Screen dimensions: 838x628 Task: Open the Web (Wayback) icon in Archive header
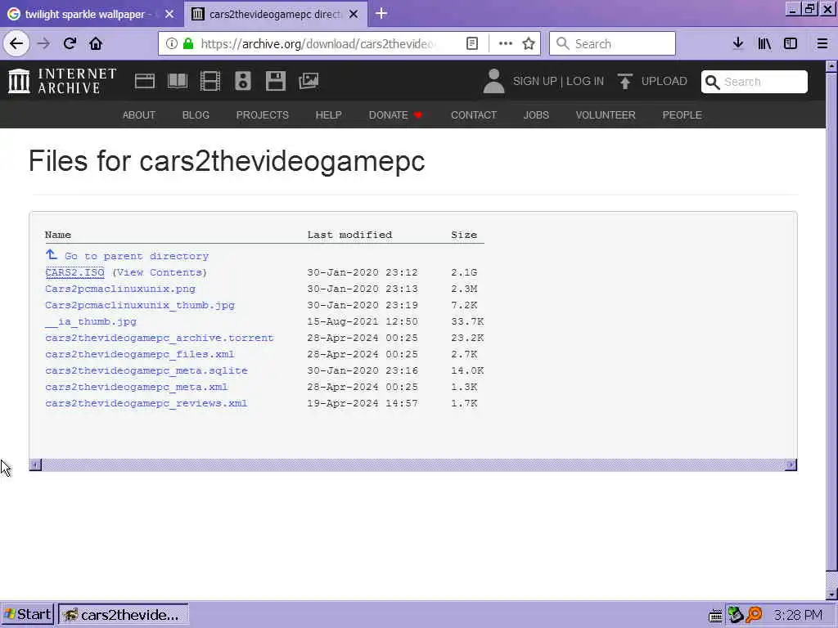[144, 81]
